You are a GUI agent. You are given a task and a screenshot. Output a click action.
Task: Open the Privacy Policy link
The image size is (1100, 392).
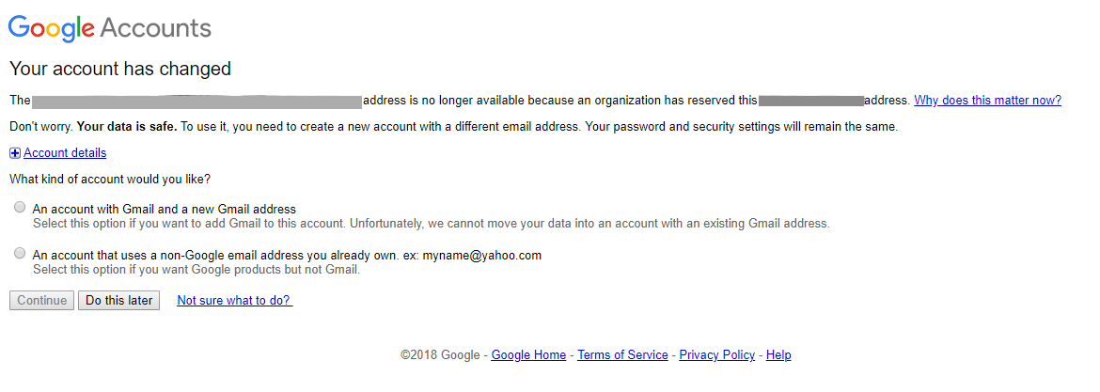(x=716, y=355)
